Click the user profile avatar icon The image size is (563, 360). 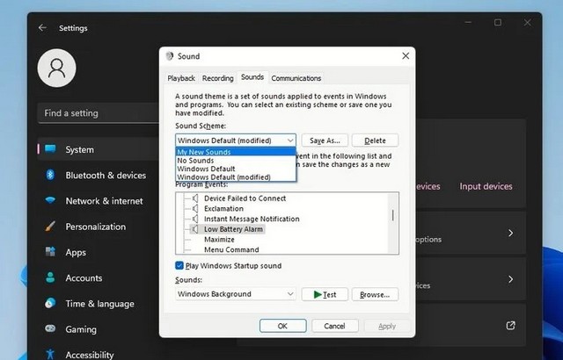pos(56,68)
